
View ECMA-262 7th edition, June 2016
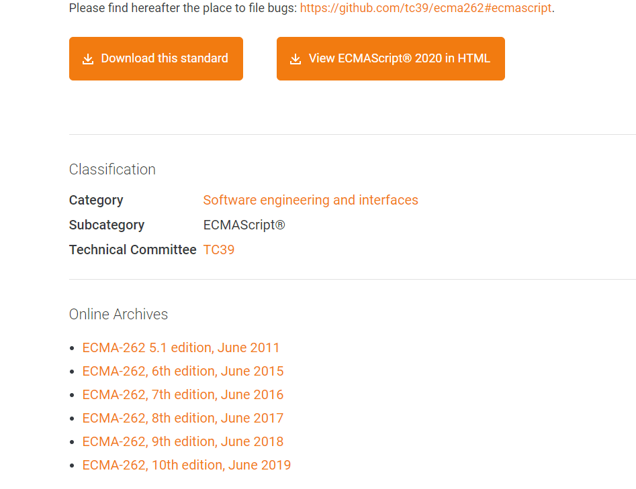pyautogui.click(x=183, y=394)
